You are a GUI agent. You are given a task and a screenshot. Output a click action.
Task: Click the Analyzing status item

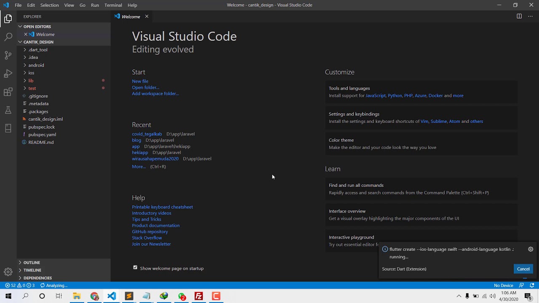pyautogui.click(x=53, y=285)
